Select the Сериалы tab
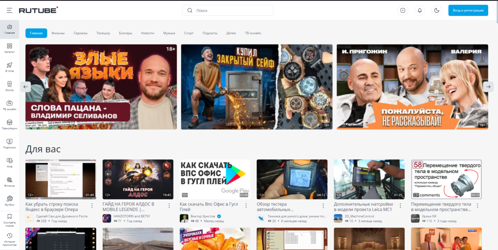 [80, 33]
